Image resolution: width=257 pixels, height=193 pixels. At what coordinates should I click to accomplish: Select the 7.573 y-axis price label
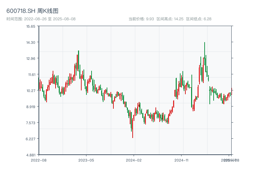(31, 123)
